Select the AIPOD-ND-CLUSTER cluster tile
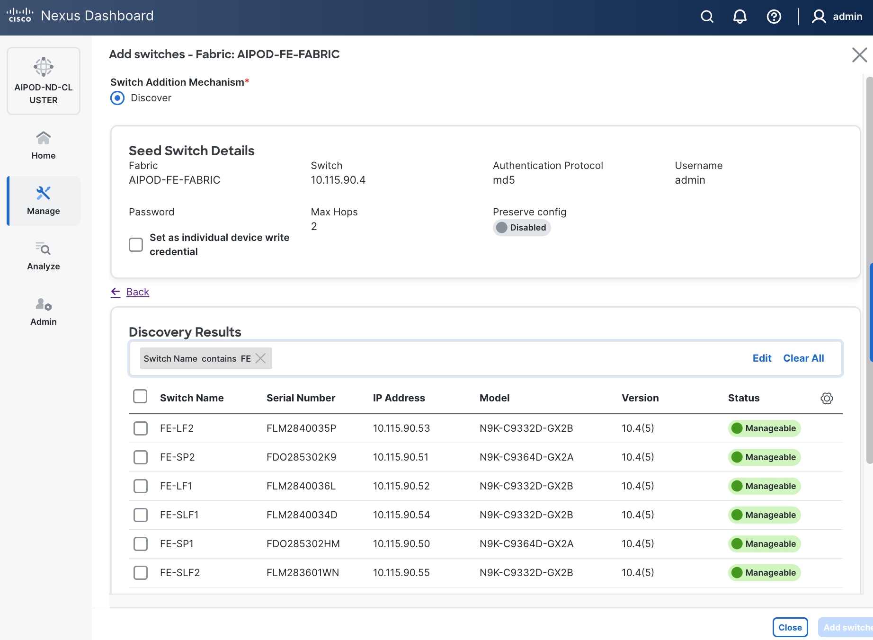This screenshot has height=640, width=873. point(44,81)
